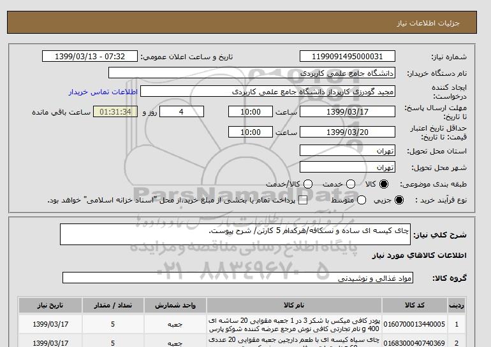The width and height of the screenshot is (491, 347).
Task: Click the announcement date field 1399/03/13 - 07:32
Action: 90,56
